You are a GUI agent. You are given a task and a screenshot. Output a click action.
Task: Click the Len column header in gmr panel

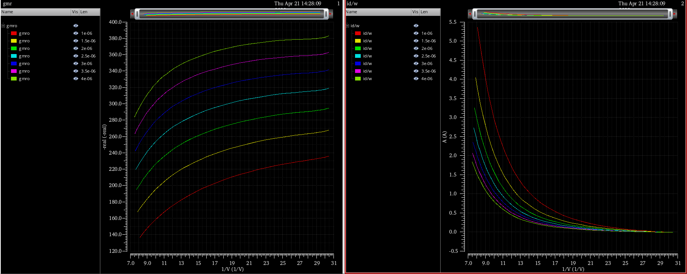[x=89, y=12]
